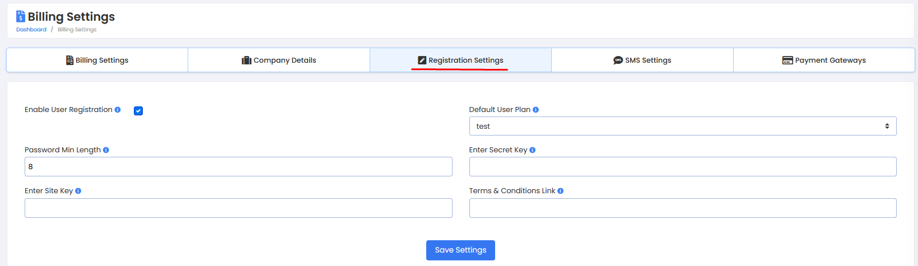Go to the SMS Settings tab
This screenshot has height=266, width=918.
642,60
